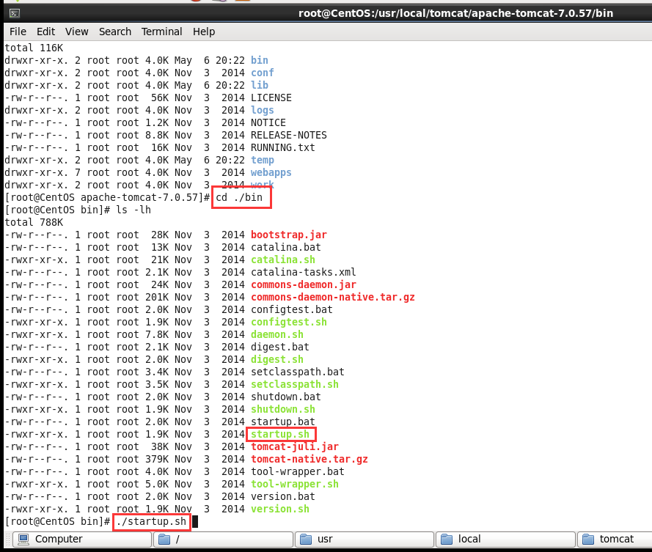Click the catalina.sh file name
652x552 pixels.
click(x=283, y=260)
